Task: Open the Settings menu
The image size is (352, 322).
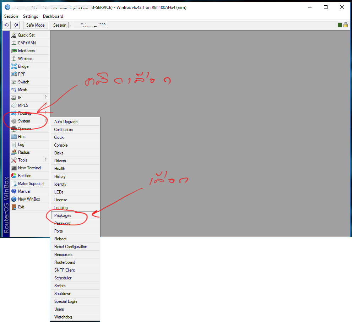Action: click(x=31, y=16)
